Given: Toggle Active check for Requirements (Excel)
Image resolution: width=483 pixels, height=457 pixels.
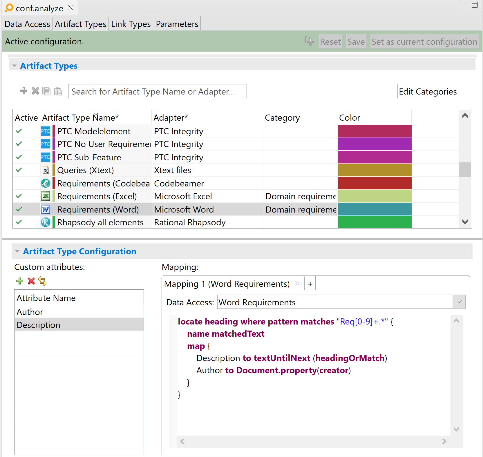Looking at the screenshot, I should click(x=19, y=196).
